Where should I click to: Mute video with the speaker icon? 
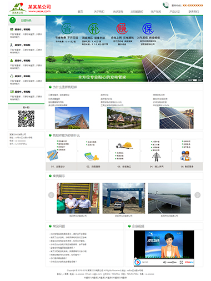164,262
